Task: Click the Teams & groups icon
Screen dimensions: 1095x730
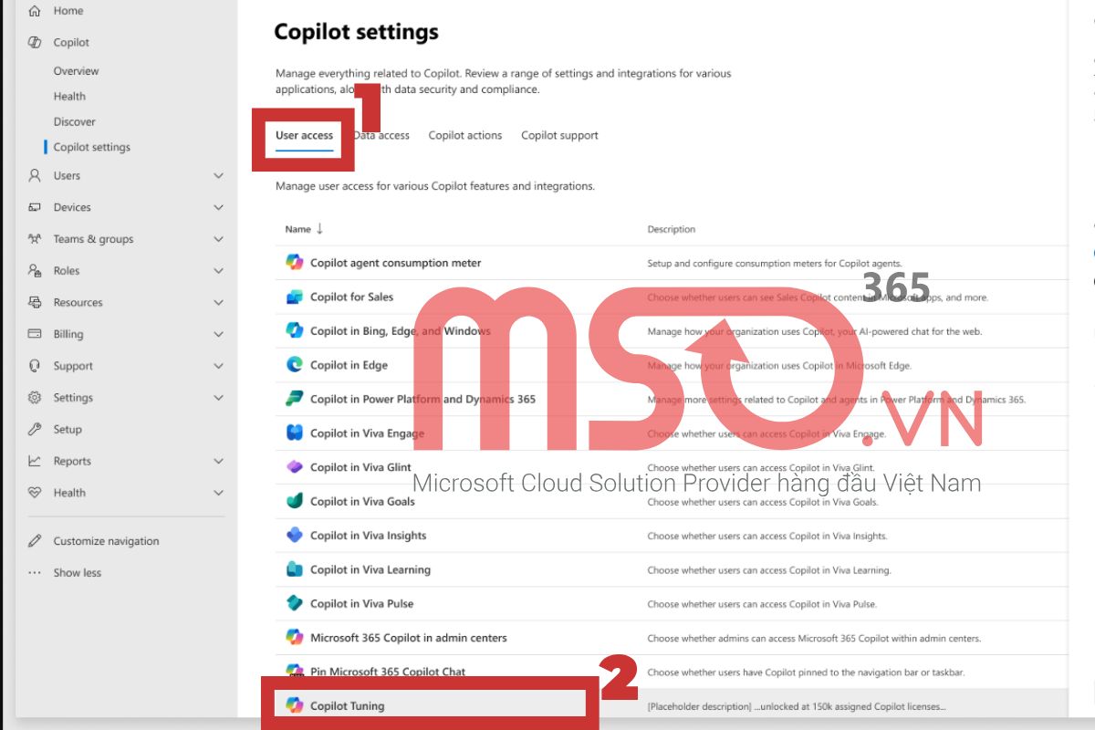Action: pyautogui.click(x=35, y=239)
